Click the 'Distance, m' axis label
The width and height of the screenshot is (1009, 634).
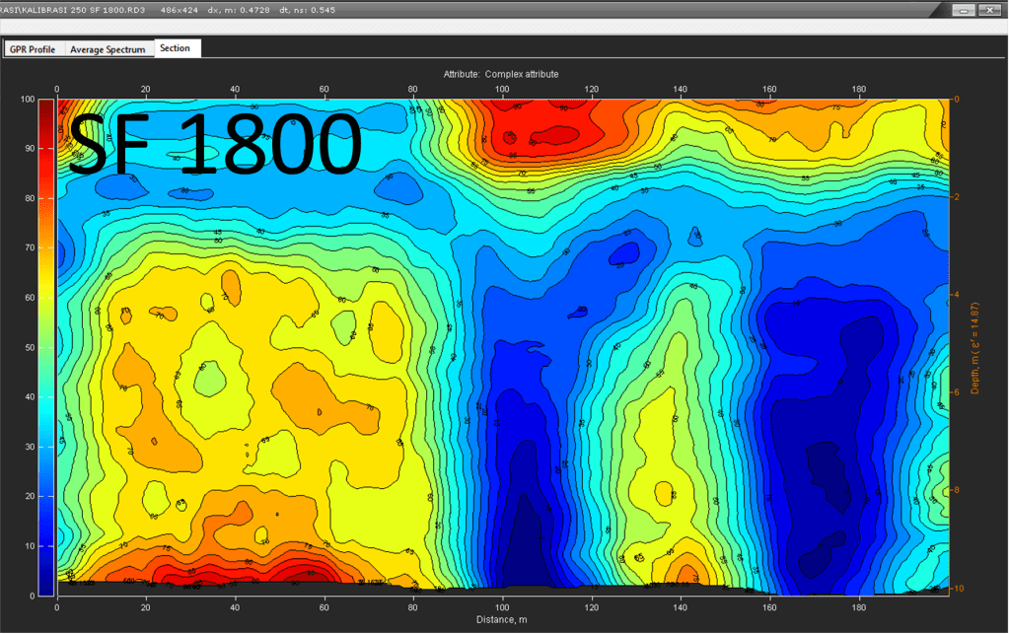tap(501, 619)
